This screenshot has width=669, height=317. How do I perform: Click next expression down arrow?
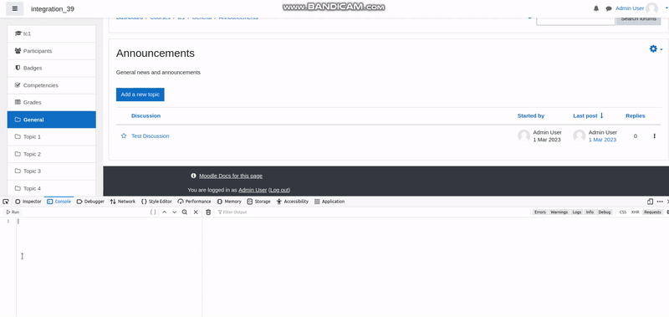pos(175,212)
